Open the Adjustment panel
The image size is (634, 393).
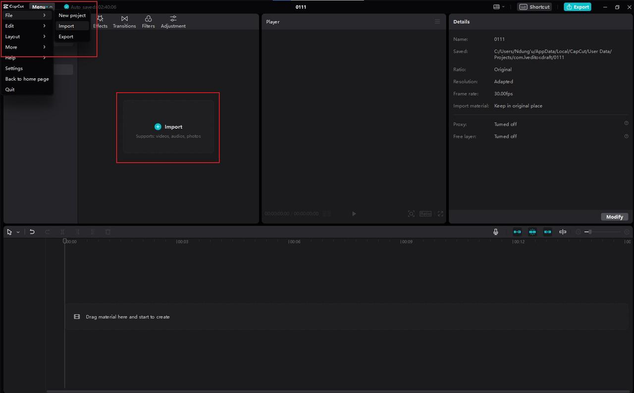[173, 22]
